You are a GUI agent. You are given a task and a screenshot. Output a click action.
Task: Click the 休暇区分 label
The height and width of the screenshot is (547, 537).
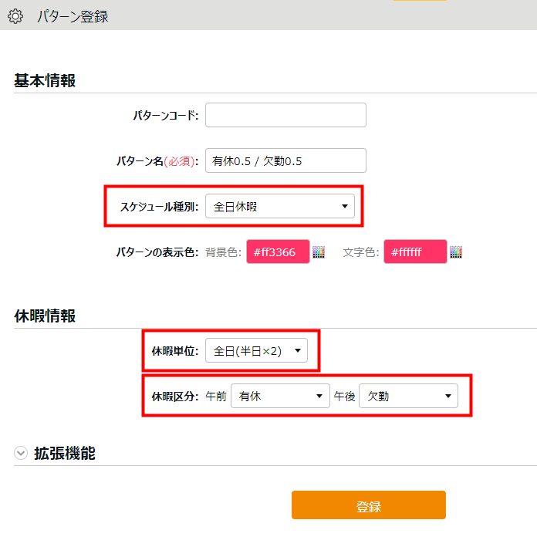[x=174, y=396]
